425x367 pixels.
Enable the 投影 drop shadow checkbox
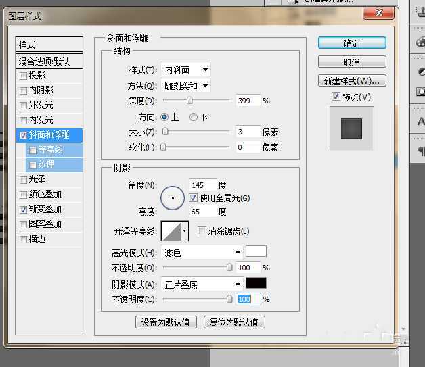point(24,76)
